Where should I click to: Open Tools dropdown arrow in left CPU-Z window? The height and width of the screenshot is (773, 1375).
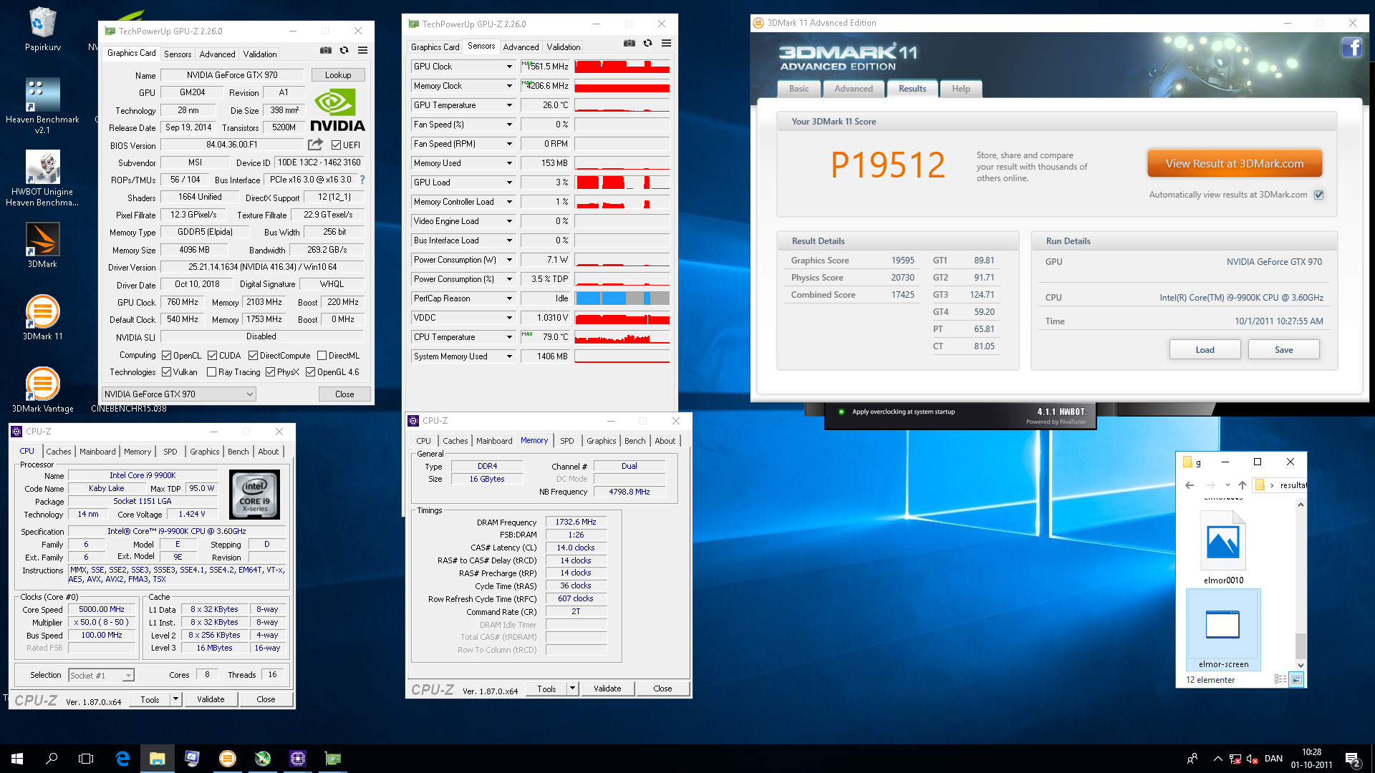click(175, 699)
